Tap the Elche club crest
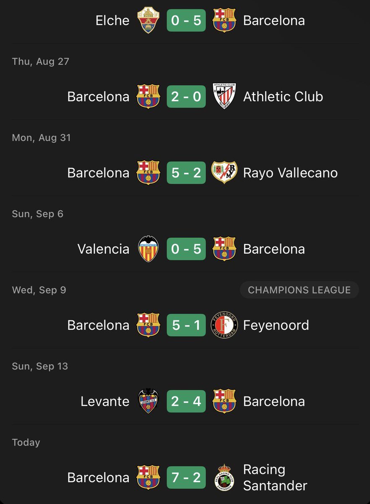 tap(148, 21)
